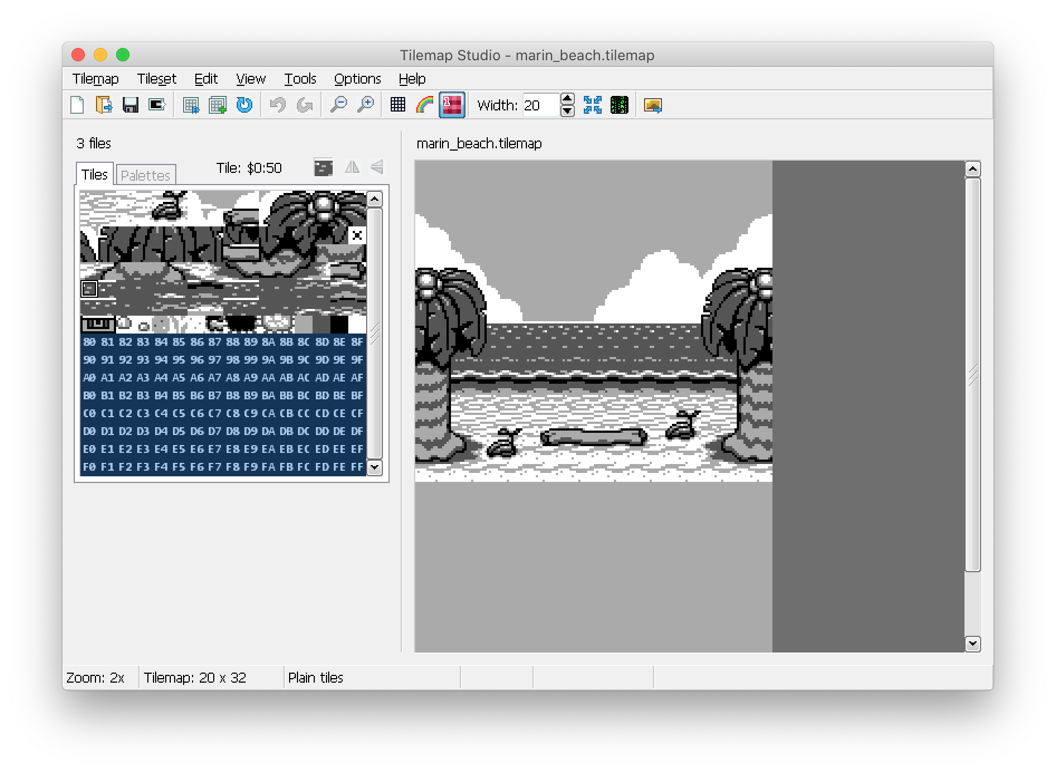This screenshot has height=773, width=1056.
Task: Click the Print tilemap icon
Action: pyautogui.click(x=157, y=105)
